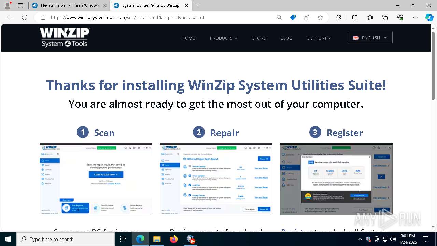Click the Windows taskbar search box
Screen dimensions: 437x246
(x=66, y=239)
